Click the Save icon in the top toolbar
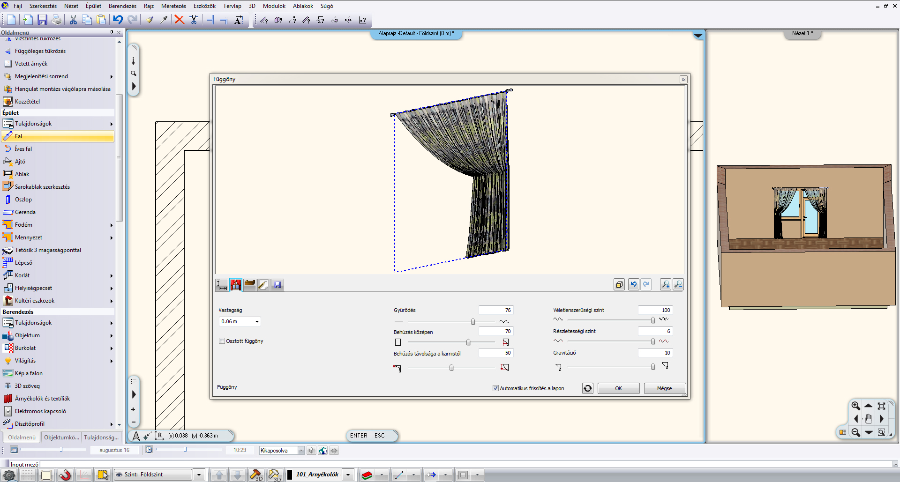Screen dimensions: 900x482 (x=42, y=20)
